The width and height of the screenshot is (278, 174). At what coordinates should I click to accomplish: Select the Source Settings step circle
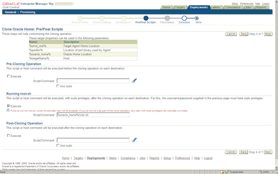[x=102, y=18]
